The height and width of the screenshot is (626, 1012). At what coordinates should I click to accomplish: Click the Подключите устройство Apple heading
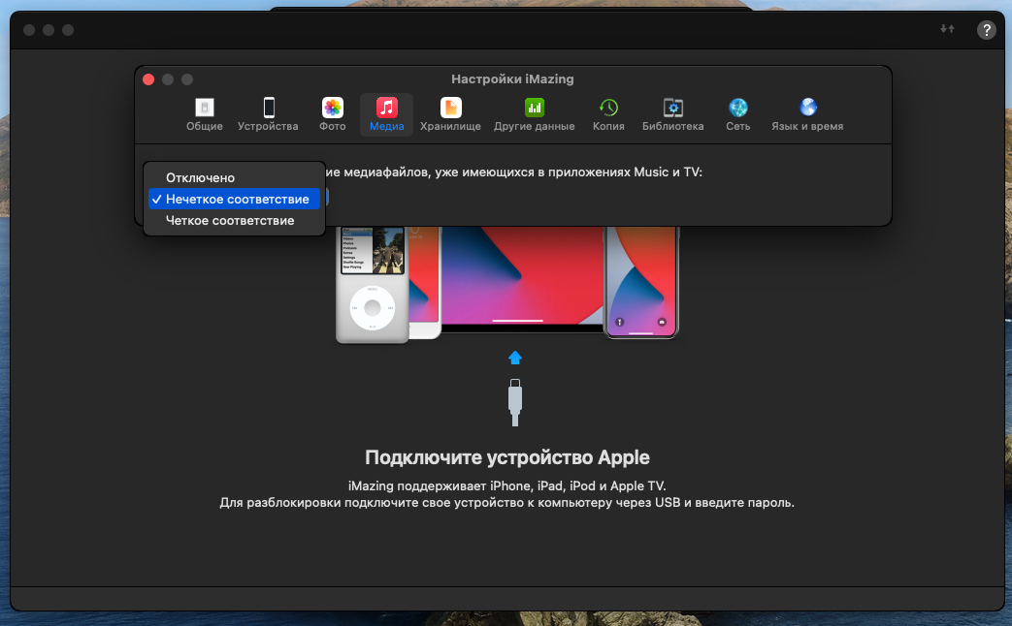pyautogui.click(x=506, y=457)
